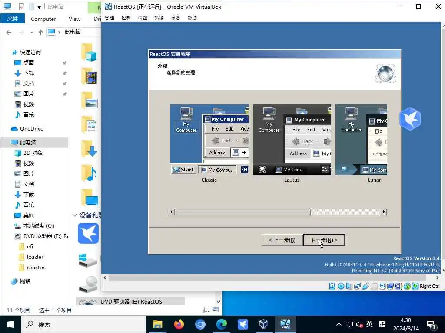This screenshot has width=445, height=333.
Task: Open the 3D Objects folder icon in Explorer
Action: click(89, 52)
